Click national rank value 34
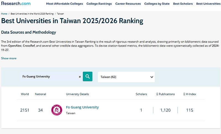Screen dimensions: 221x134 click(40, 110)
